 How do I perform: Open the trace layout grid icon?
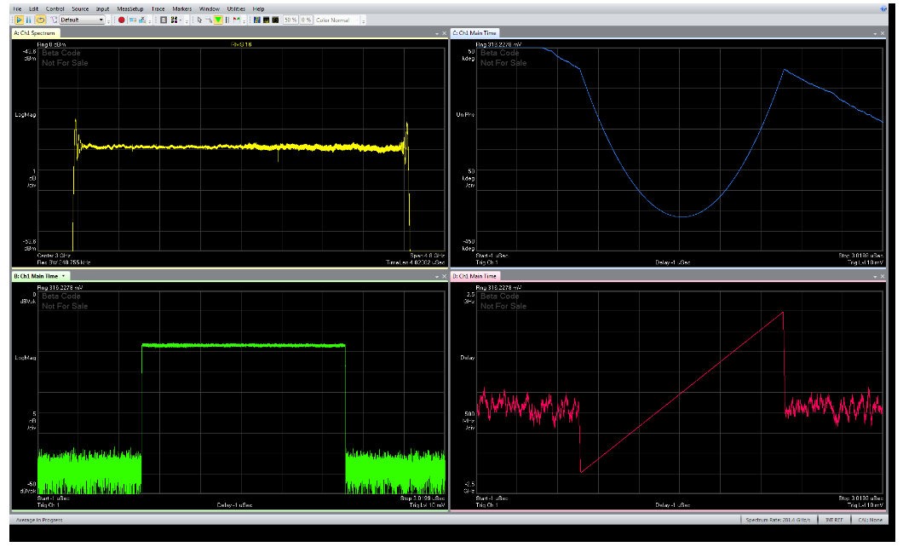175,20
